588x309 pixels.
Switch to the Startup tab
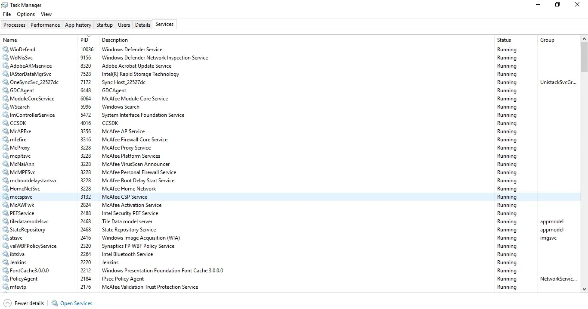click(105, 25)
